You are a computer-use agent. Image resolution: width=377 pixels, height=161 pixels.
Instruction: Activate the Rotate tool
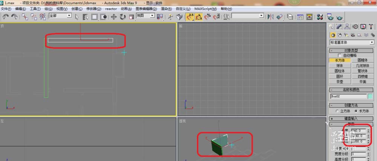123,17
